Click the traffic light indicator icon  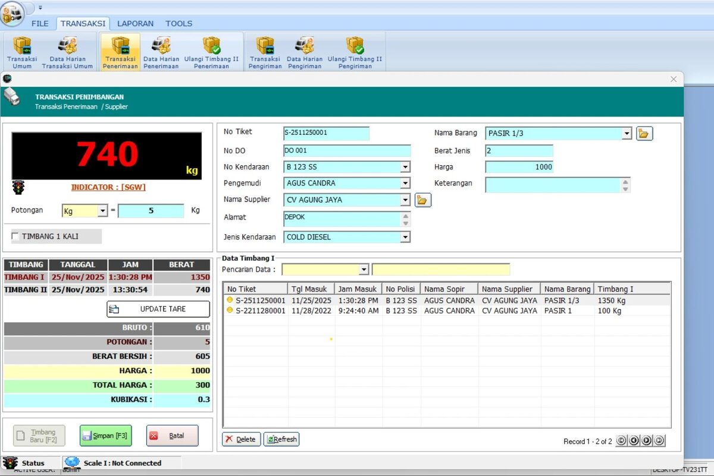(18, 188)
